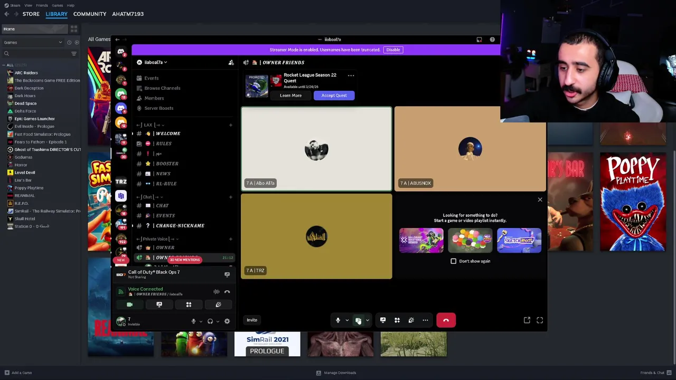Open output device options arrow in user panel
Viewport: 676px width, 380px height.
pos(218,321)
